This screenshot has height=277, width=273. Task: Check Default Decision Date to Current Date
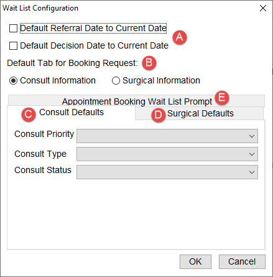[14, 45]
